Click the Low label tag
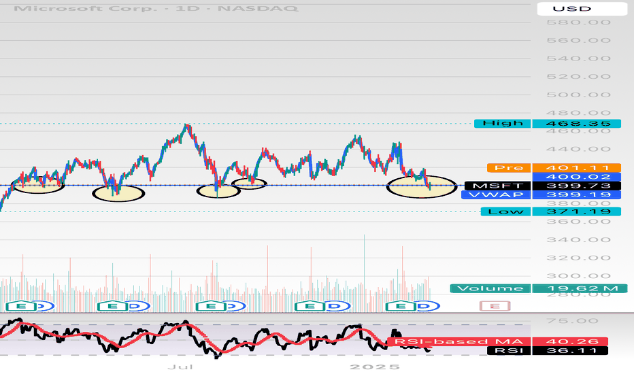Screen dimensions: 634x374 [505, 211]
